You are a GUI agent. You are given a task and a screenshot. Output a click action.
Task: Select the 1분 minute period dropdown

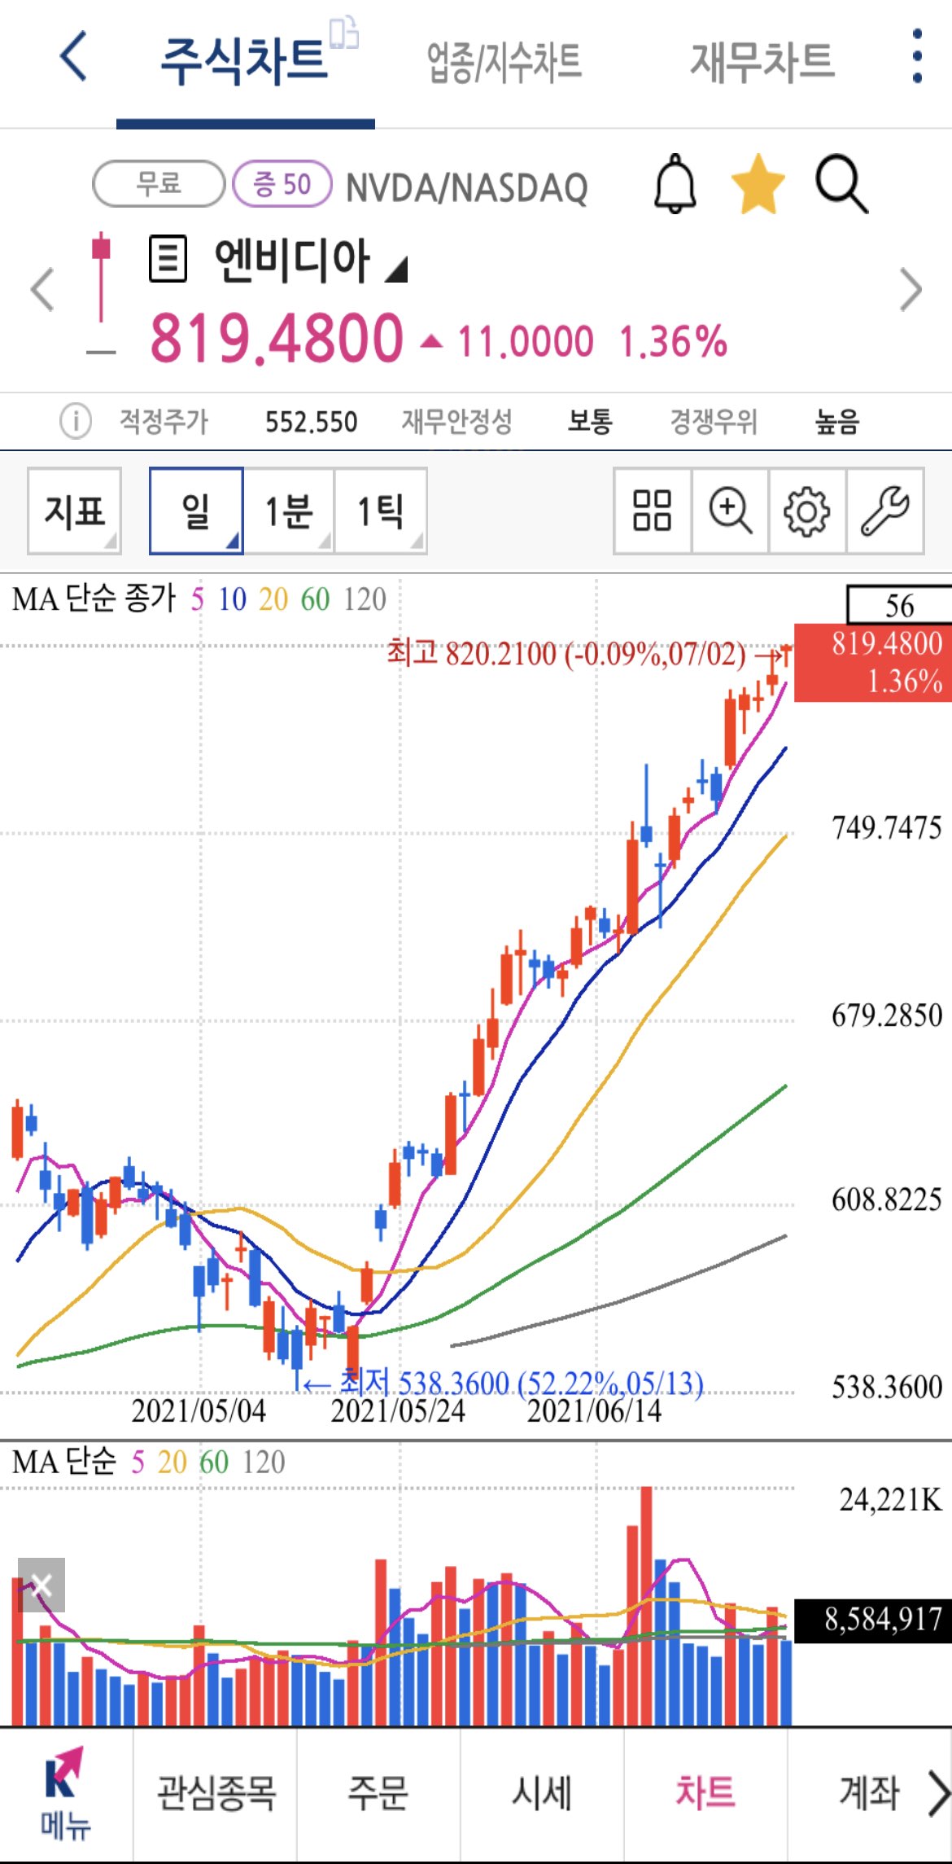[x=289, y=511]
